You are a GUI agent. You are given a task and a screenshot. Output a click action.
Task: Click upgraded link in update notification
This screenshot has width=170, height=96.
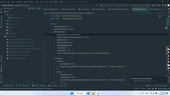tap(154, 81)
